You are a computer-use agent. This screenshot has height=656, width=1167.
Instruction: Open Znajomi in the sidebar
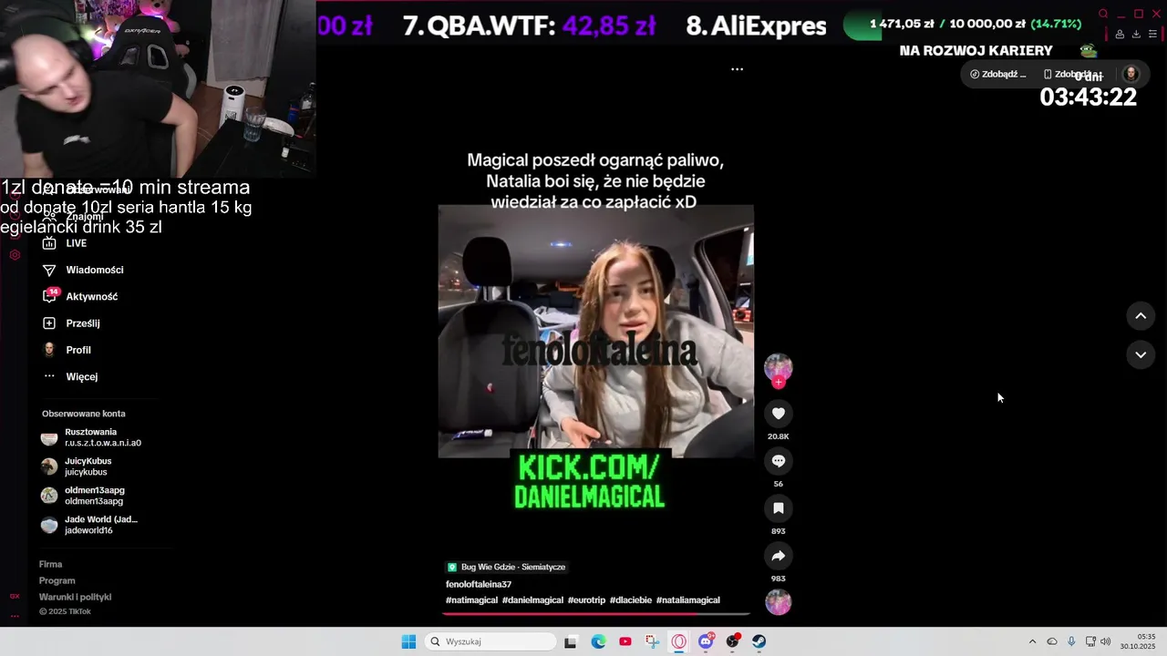tap(75, 217)
